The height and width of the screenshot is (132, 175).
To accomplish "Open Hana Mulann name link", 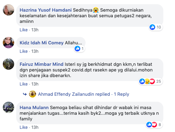I will click(34, 107).
